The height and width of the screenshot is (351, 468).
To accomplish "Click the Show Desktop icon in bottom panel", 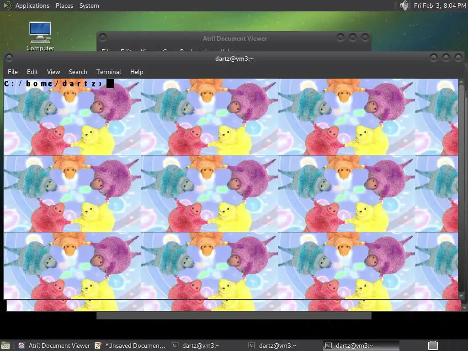I will 5,346.
